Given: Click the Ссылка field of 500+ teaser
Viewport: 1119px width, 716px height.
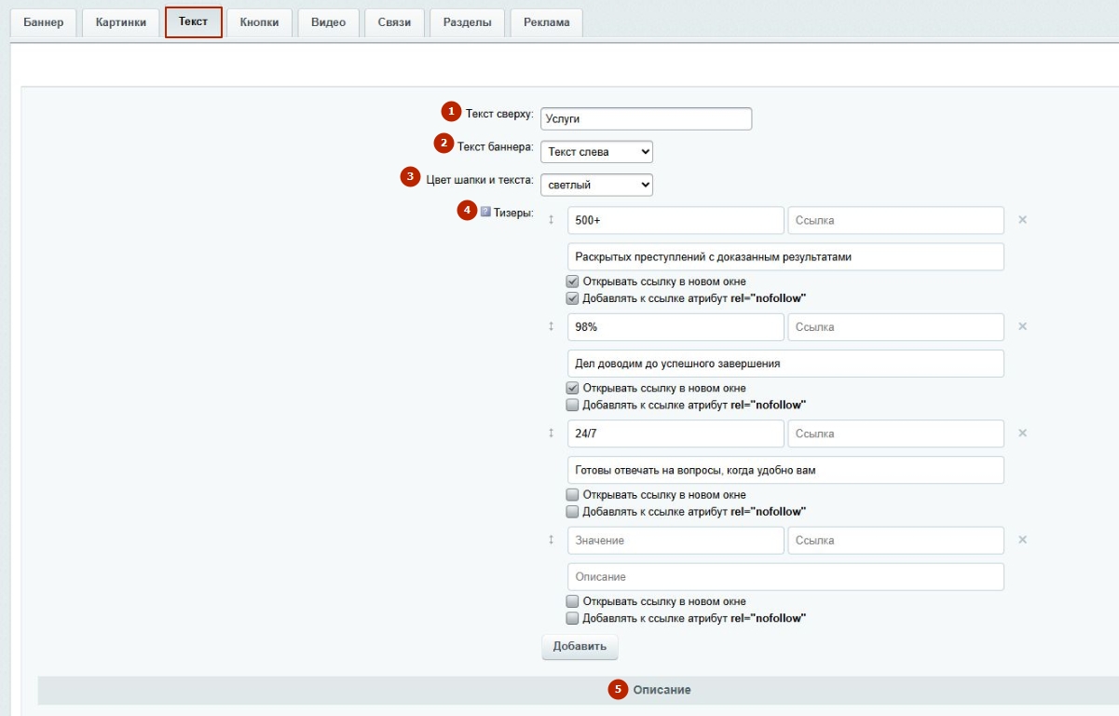Looking at the screenshot, I should [x=895, y=220].
